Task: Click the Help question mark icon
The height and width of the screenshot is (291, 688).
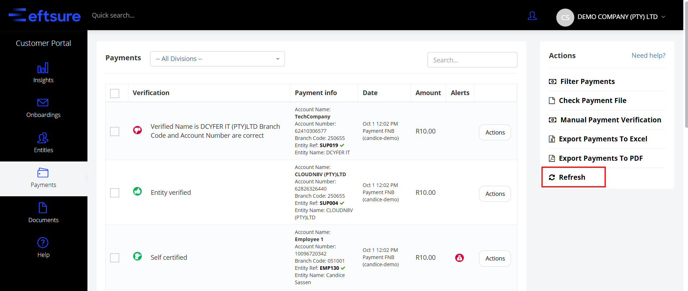Action: pyautogui.click(x=43, y=243)
